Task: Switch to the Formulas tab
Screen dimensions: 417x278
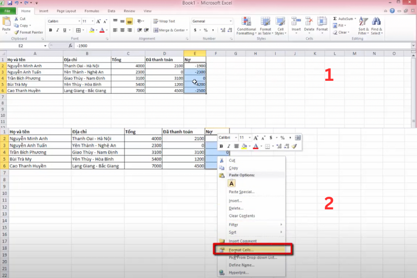Action: (x=92, y=11)
